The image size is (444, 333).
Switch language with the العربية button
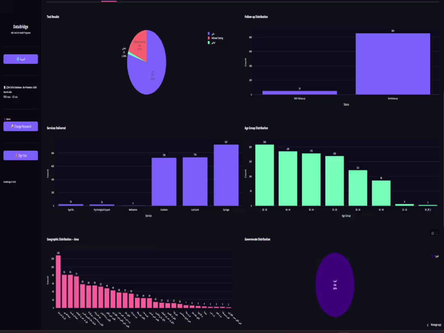click(21, 59)
